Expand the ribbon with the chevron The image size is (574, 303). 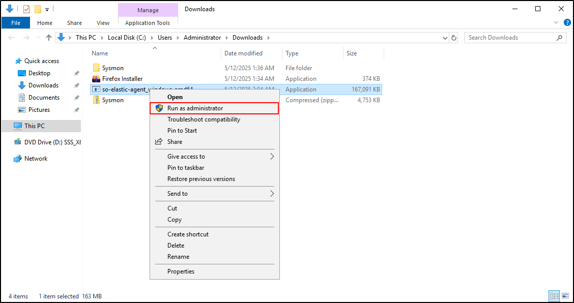556,22
